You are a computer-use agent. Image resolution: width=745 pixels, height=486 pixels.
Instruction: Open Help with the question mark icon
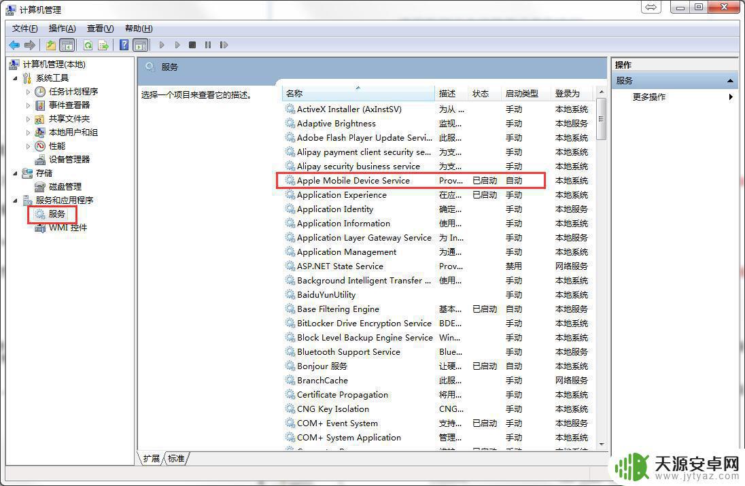click(x=124, y=45)
